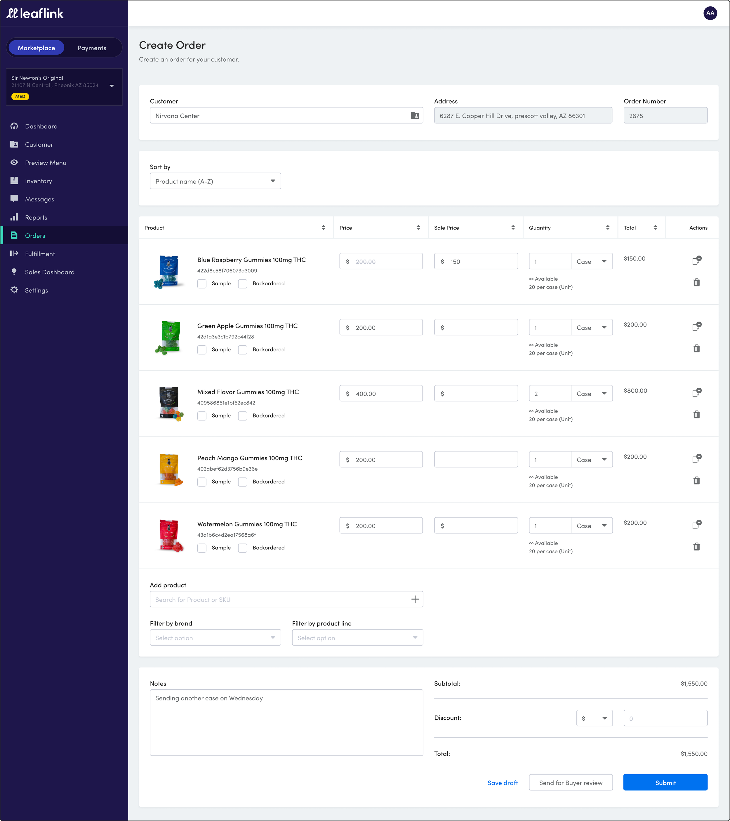730x821 pixels.
Task: Duplicate the Green Apple Gummies line
Action: pyautogui.click(x=697, y=326)
